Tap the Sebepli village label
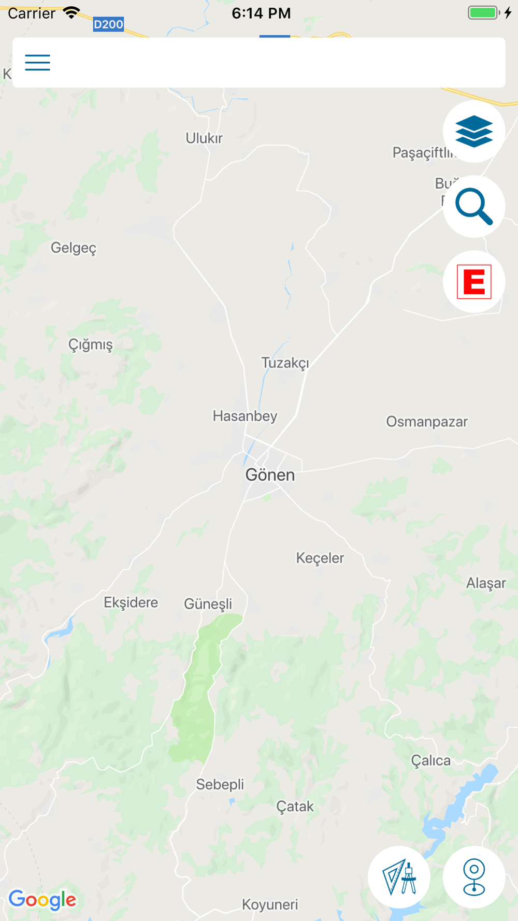The height and width of the screenshot is (921, 518). pyautogui.click(x=220, y=784)
